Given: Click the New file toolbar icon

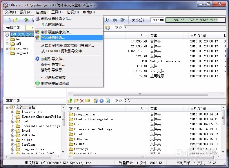Looking at the screenshot, I should [8, 20].
